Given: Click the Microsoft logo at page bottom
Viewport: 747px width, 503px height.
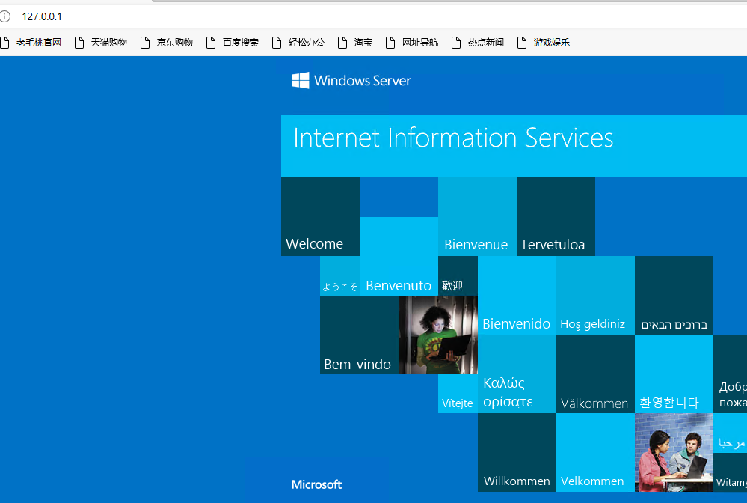Looking at the screenshot, I should [x=317, y=484].
